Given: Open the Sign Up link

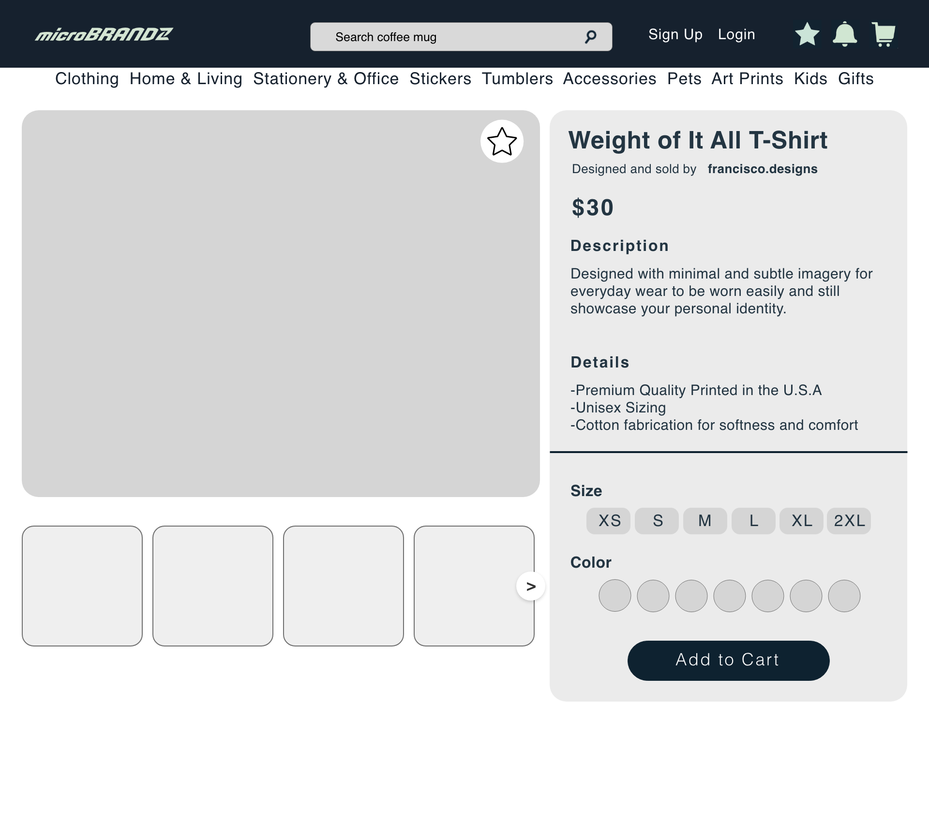Looking at the screenshot, I should [675, 35].
